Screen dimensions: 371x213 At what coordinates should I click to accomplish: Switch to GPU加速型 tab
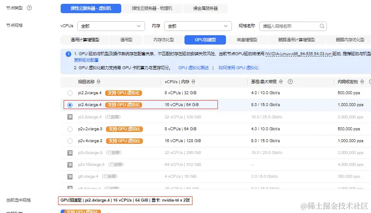click(205, 40)
